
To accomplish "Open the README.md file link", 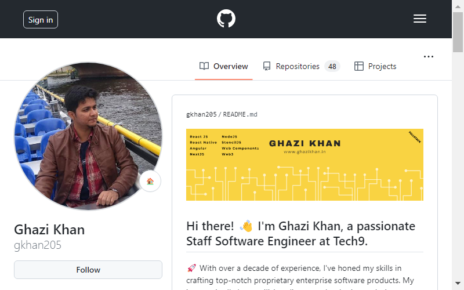I will tap(240, 114).
